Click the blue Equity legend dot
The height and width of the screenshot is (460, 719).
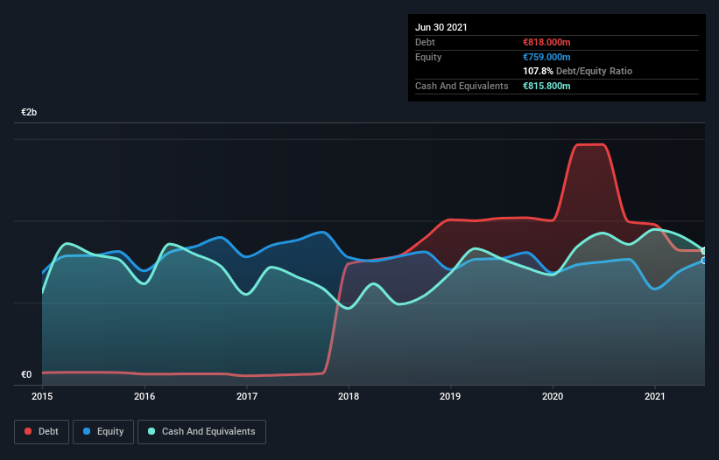pyautogui.click(x=87, y=431)
